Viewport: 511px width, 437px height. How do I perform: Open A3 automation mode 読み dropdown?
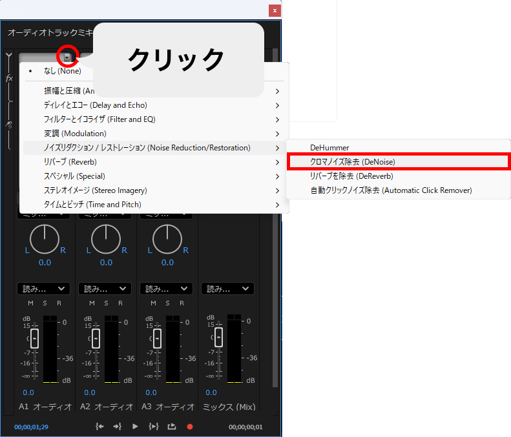166,289
